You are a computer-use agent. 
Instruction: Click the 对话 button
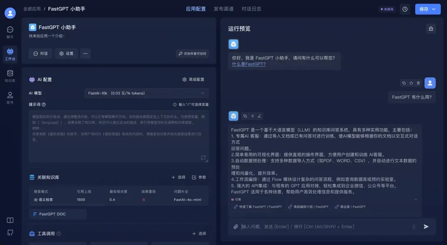41,54
